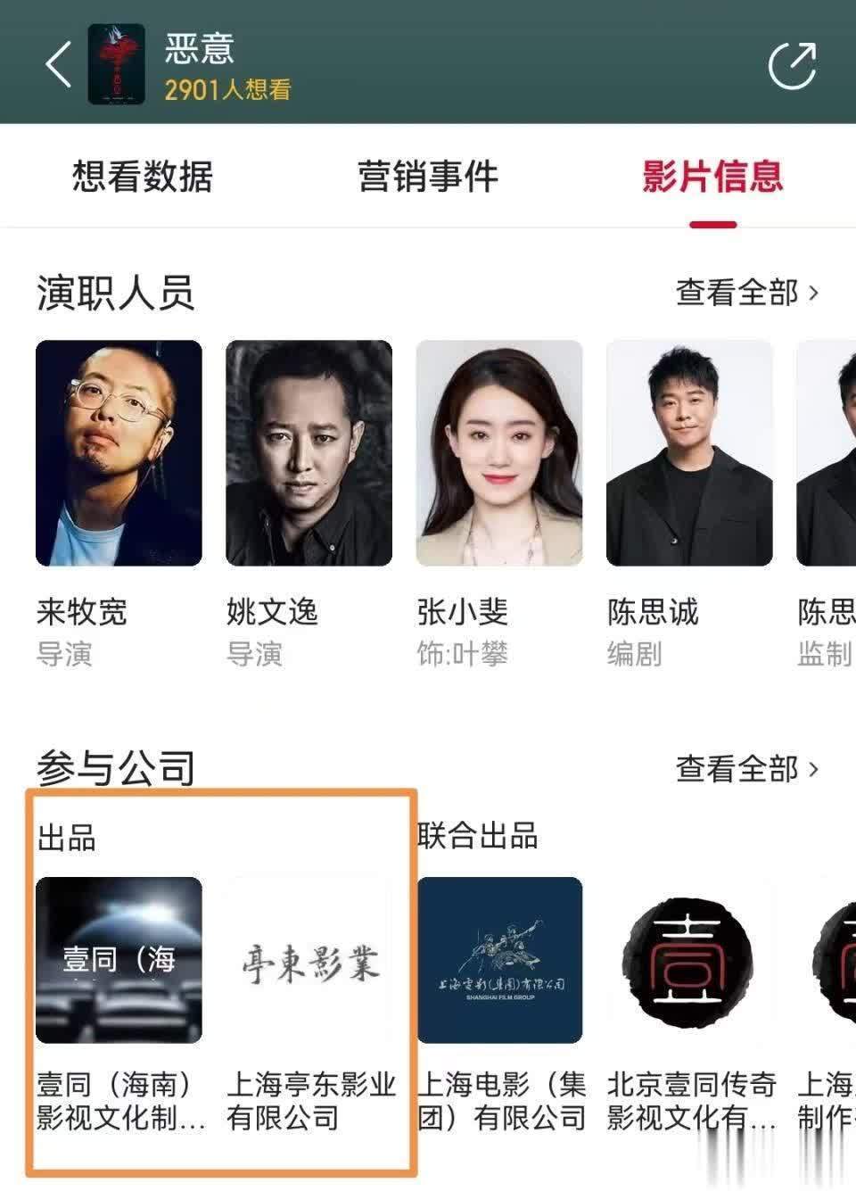Open the 恶意 movie poster thumbnail
The height and width of the screenshot is (1191, 856).
coord(116,64)
